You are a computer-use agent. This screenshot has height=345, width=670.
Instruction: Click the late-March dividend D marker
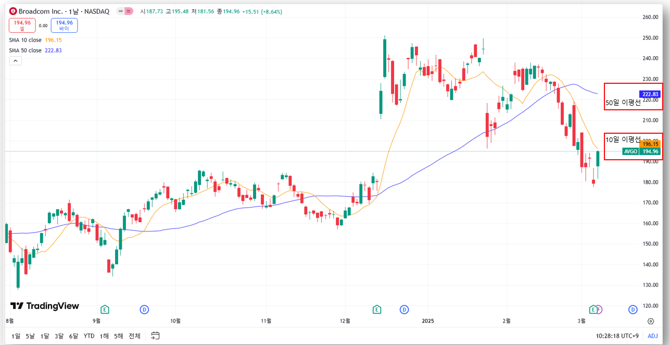(633, 310)
